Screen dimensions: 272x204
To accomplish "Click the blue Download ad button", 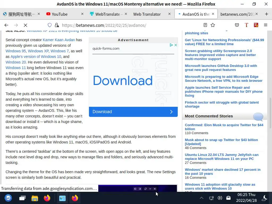I will pos(133,112).
